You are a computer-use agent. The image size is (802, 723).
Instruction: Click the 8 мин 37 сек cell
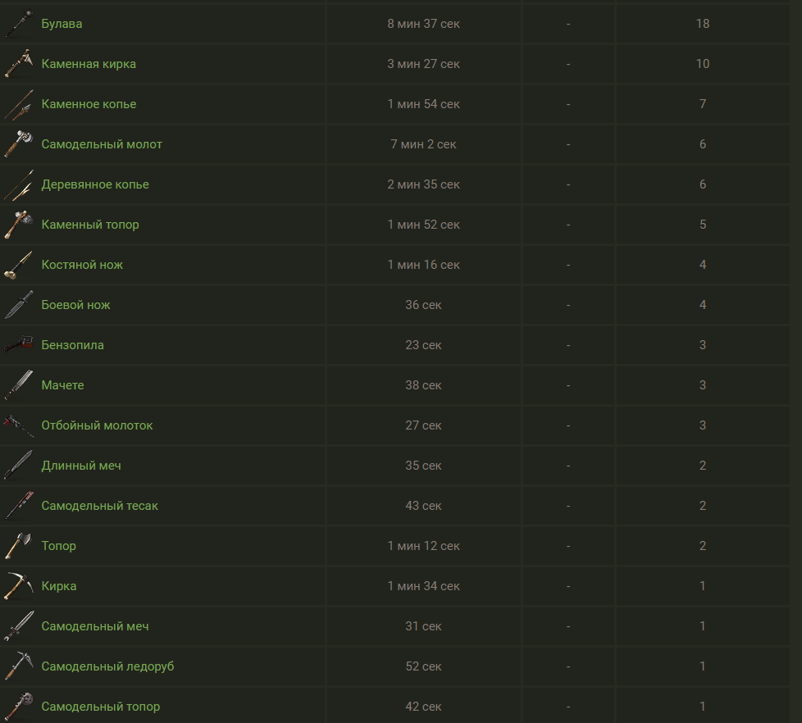[x=423, y=24]
